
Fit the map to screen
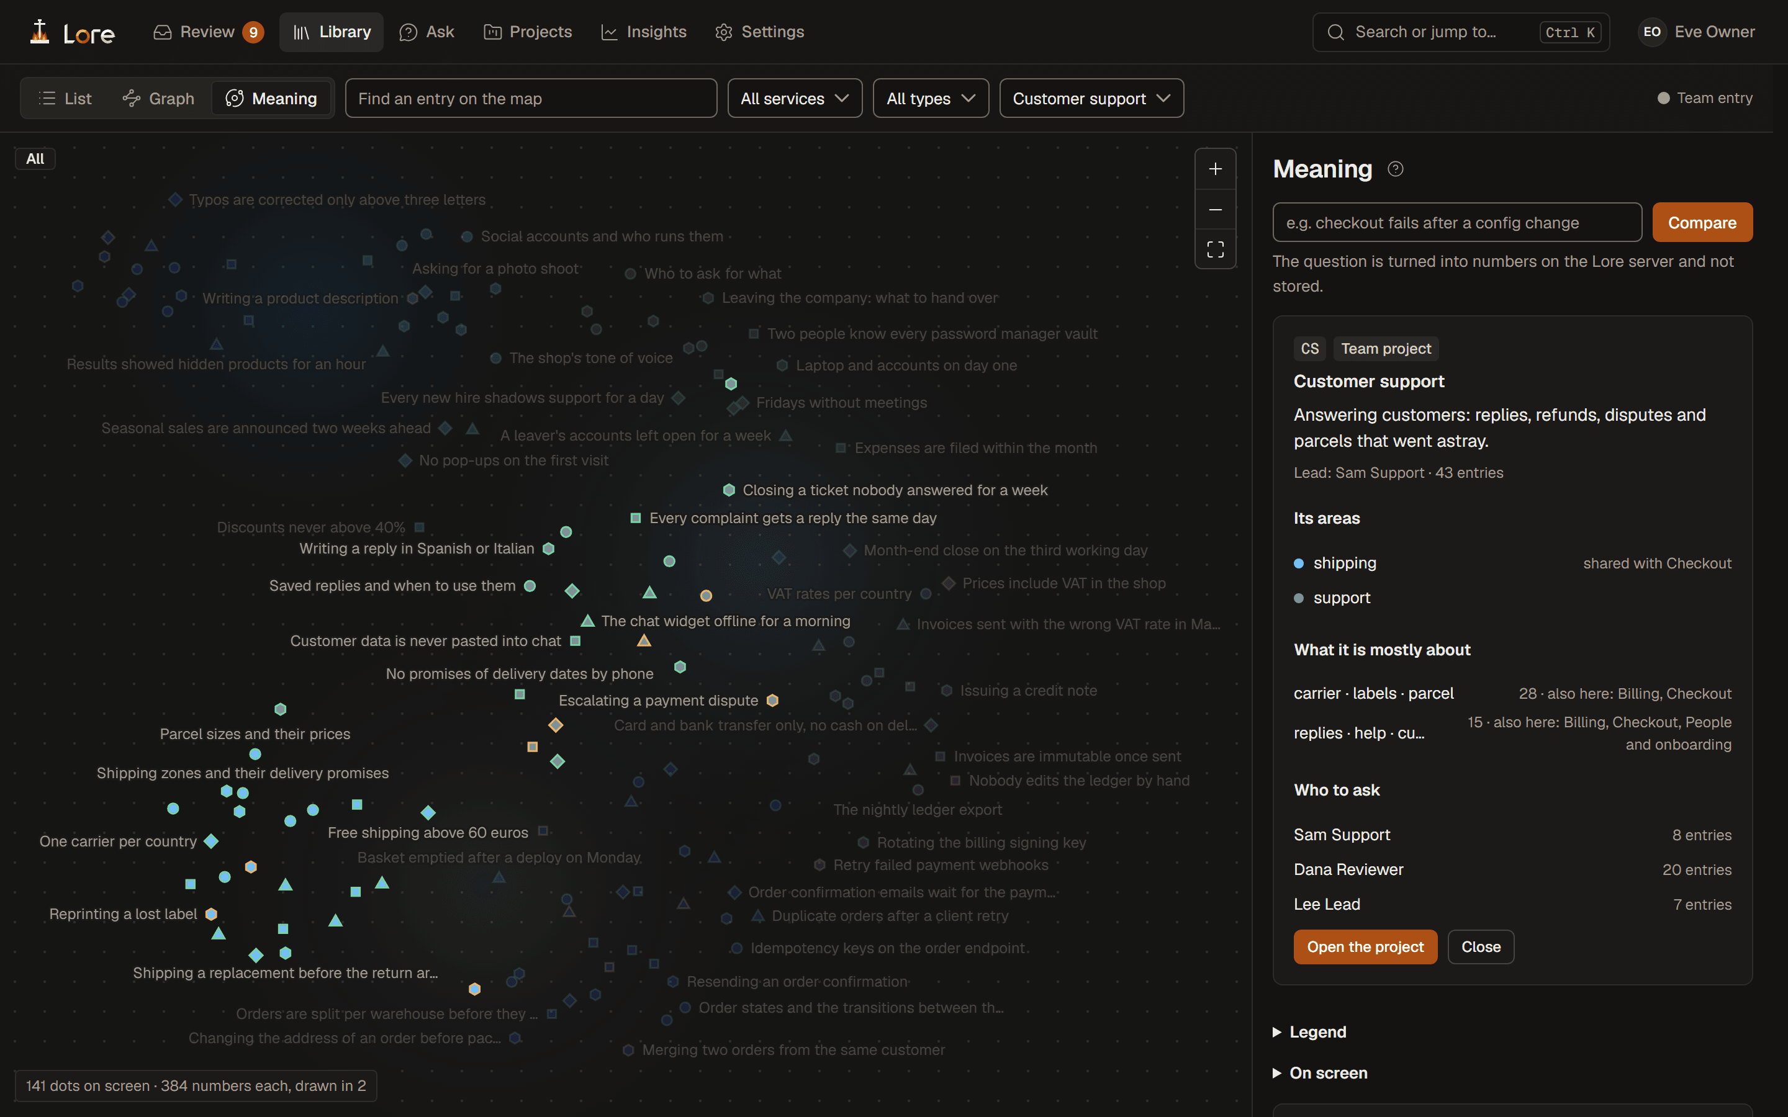(1214, 249)
